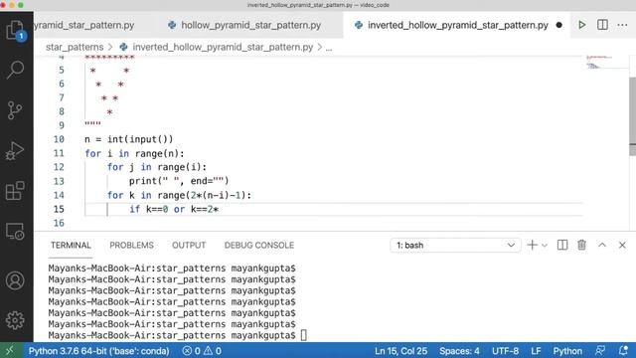Screen dimensions: 636x358
Task: Click the line 'for i in range(n):'
Action: 134,153
